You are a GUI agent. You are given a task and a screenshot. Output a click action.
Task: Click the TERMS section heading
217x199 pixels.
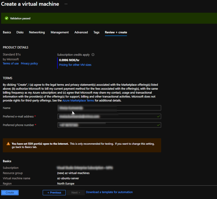(x=7, y=78)
